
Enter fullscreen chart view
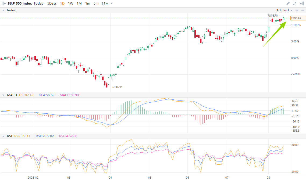[x=295, y=3]
